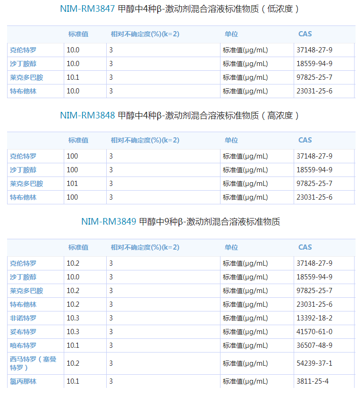Click value 10.1 in 喷布特罗 row
Viewport: 364px width, 395px height.
73,345
